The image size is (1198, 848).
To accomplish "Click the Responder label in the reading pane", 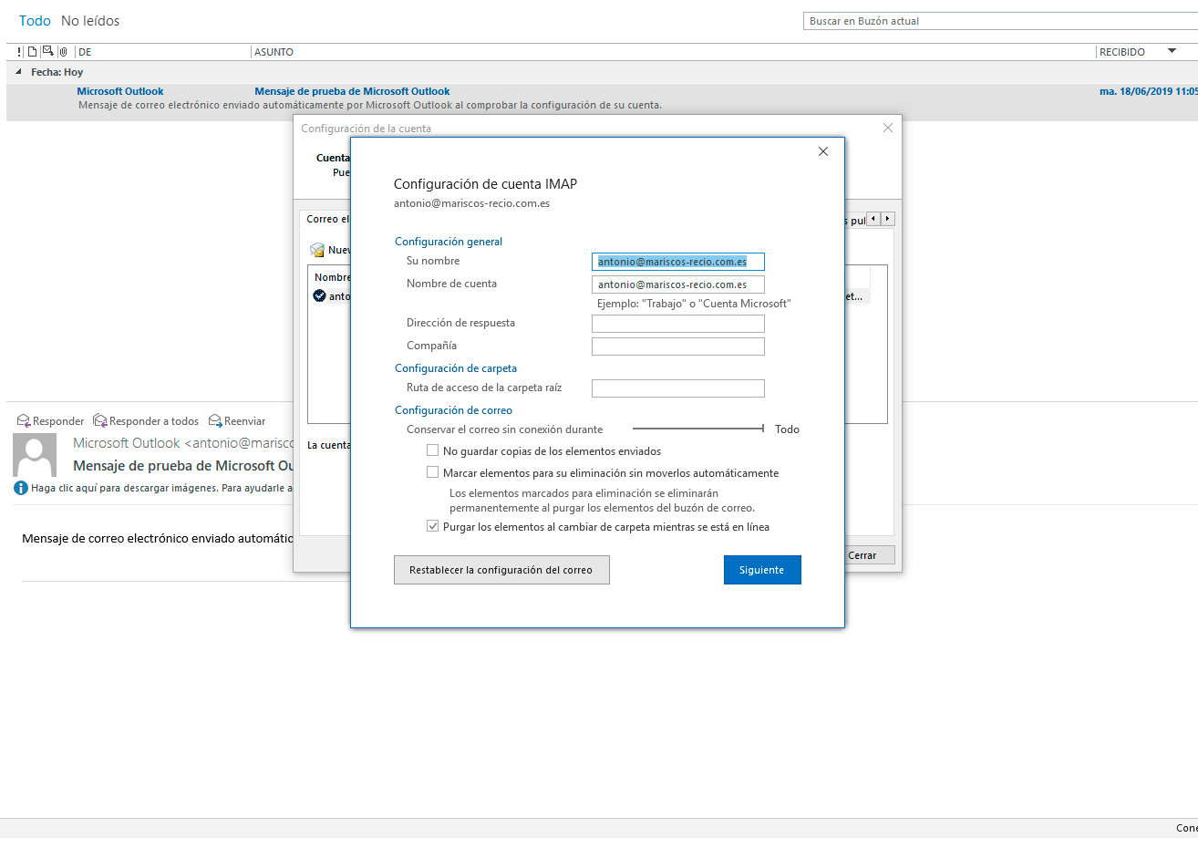I will pos(58,421).
